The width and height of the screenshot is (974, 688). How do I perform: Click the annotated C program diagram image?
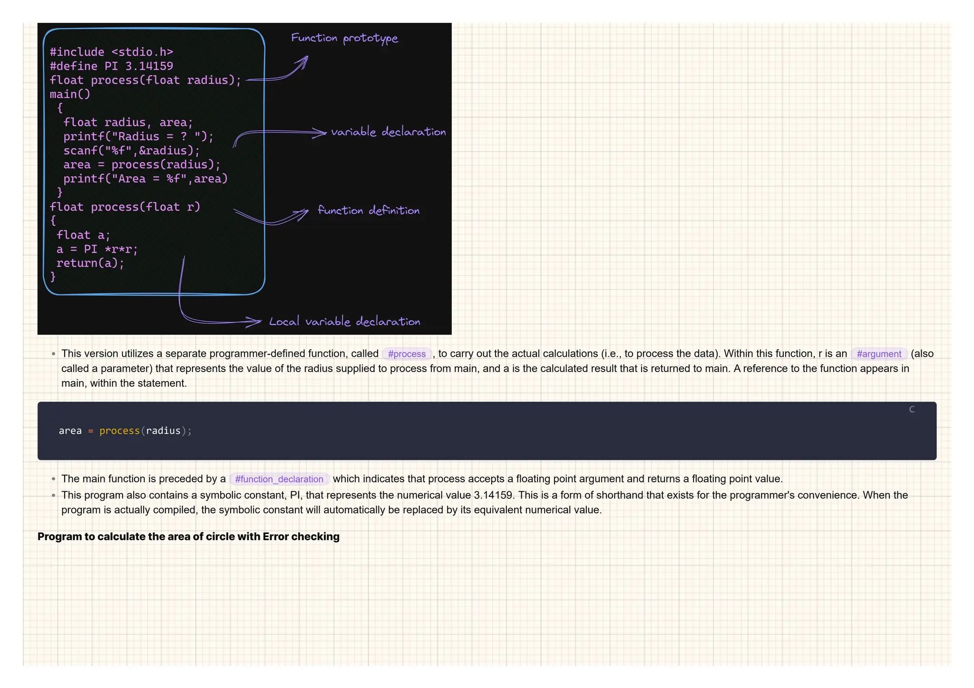244,179
